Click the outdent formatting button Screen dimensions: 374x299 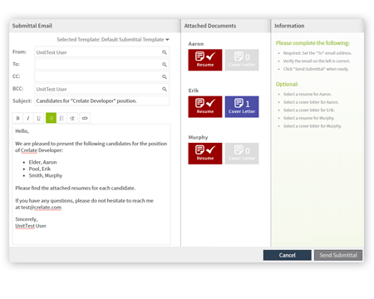72,118
